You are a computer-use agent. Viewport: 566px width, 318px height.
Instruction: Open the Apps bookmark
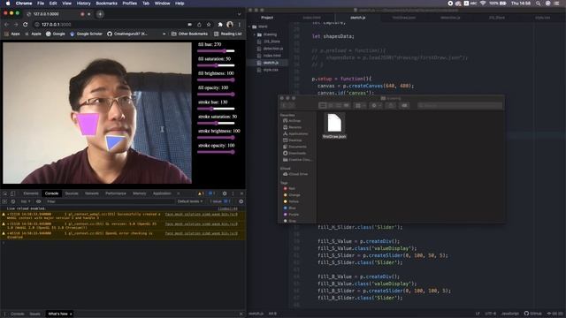tap(12, 34)
